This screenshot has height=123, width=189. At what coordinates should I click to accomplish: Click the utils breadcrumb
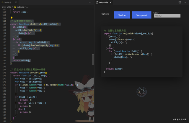(x=9, y=7)
